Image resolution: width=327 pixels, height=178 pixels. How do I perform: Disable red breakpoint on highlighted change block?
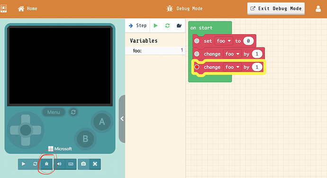(x=197, y=67)
